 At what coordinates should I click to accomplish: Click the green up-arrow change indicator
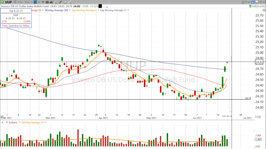[250, 6]
